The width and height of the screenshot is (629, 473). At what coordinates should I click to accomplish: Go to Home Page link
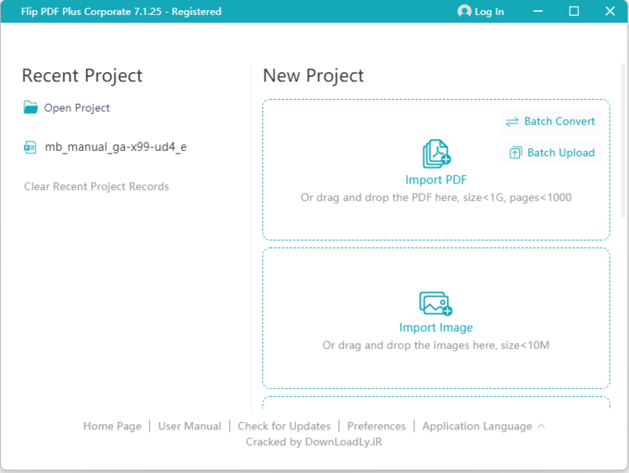tap(112, 426)
